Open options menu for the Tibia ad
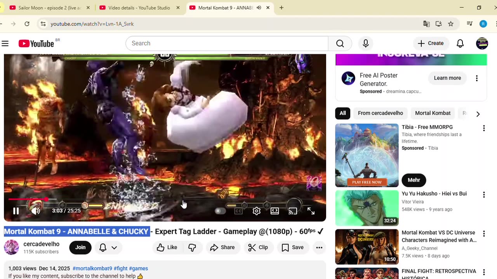This screenshot has width=497, height=279. pyautogui.click(x=484, y=128)
